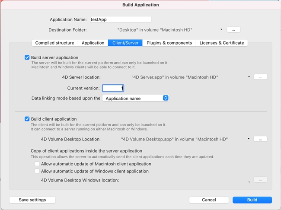Click browse button for 4D Volume Desktop Location
281x210 pixels.
coord(260,139)
